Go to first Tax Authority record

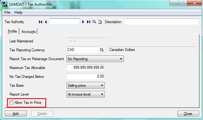click(41, 22)
